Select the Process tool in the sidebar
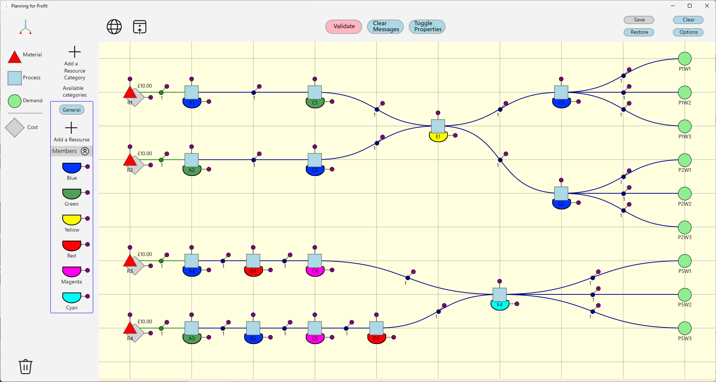Image resolution: width=716 pixels, height=382 pixels. 14,78
